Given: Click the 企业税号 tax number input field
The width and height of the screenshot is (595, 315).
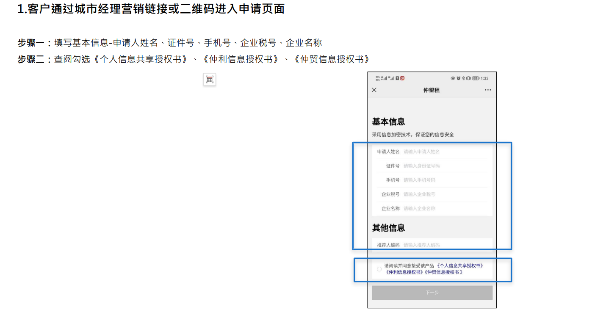Looking at the screenshot, I should point(445,194).
